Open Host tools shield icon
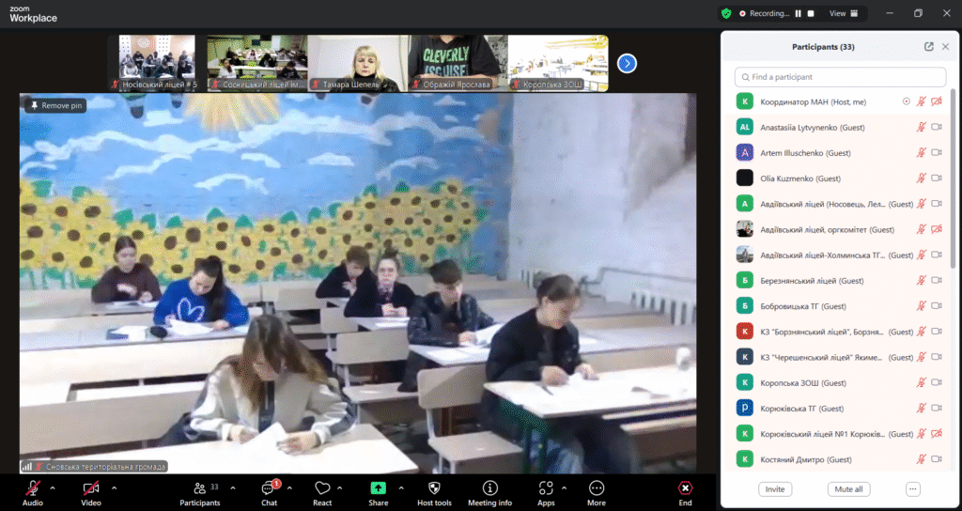Viewport: 962px width, 511px height. [x=434, y=488]
